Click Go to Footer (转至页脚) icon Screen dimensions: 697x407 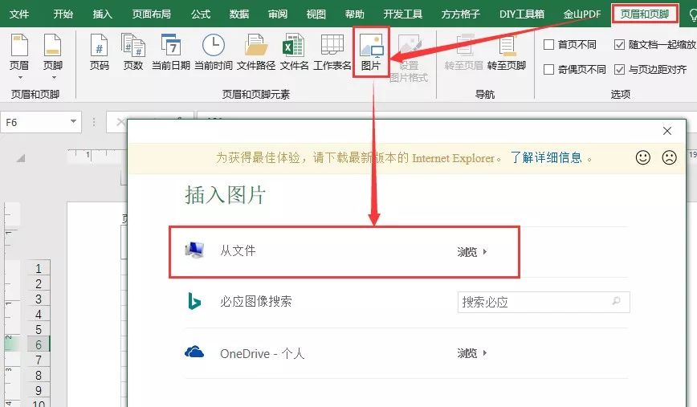coord(506,52)
